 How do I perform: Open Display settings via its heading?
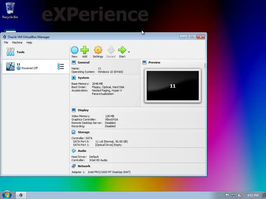(x=83, y=110)
